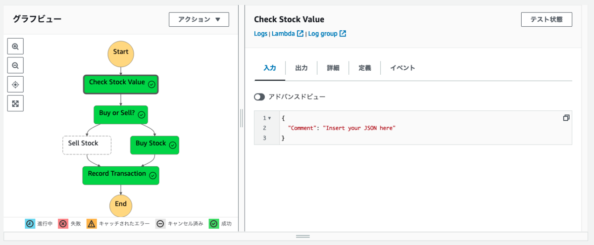The image size is (594, 245).
Task: Click the zoom in magnifier icon
Action: [x=15, y=47]
